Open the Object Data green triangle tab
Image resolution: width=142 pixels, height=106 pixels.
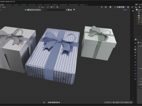coord(135,76)
